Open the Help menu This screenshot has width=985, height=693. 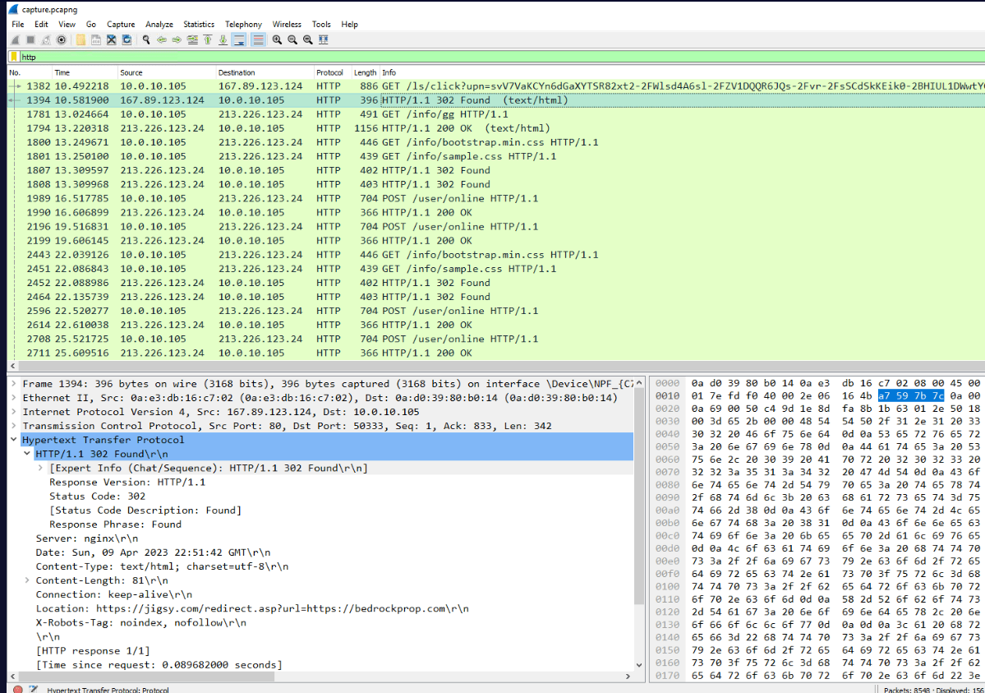[x=349, y=24]
